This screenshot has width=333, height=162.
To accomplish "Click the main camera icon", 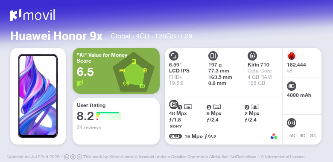I will (x=174, y=104).
